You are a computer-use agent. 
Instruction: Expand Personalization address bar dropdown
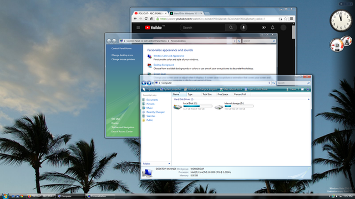coord(235,41)
